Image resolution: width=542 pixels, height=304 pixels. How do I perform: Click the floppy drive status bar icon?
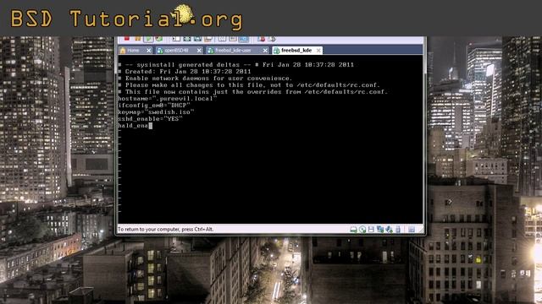click(371, 230)
